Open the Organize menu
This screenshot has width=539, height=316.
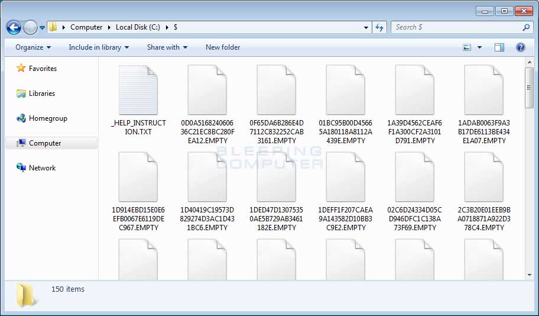(x=33, y=47)
